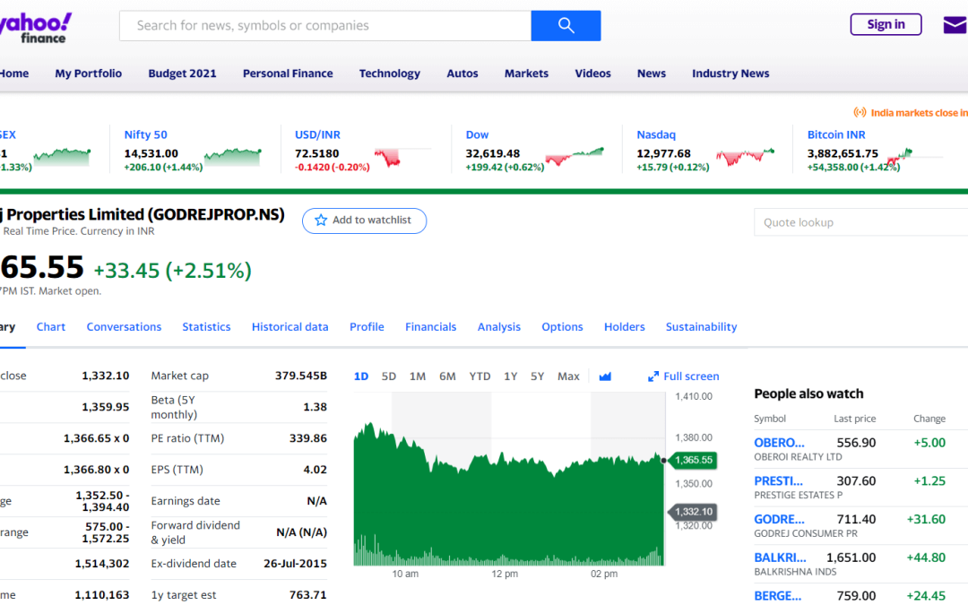Click the Sign in button
The image size is (968, 605).
(x=886, y=25)
